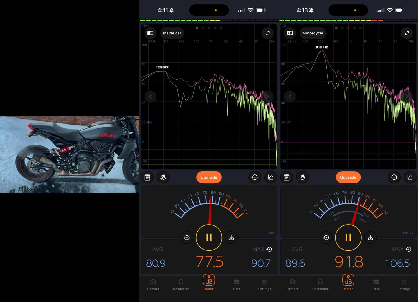
Task: Open the Inside car preset selector
Action: point(172,33)
